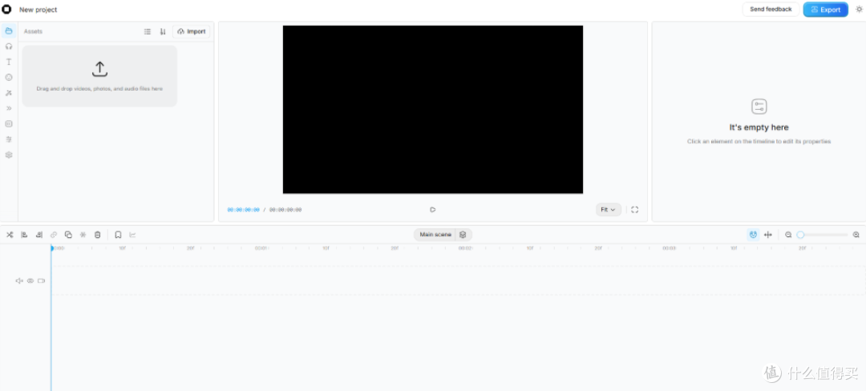This screenshot has height=391, width=866.
Task: Sort the assets list
Action: click(x=163, y=31)
